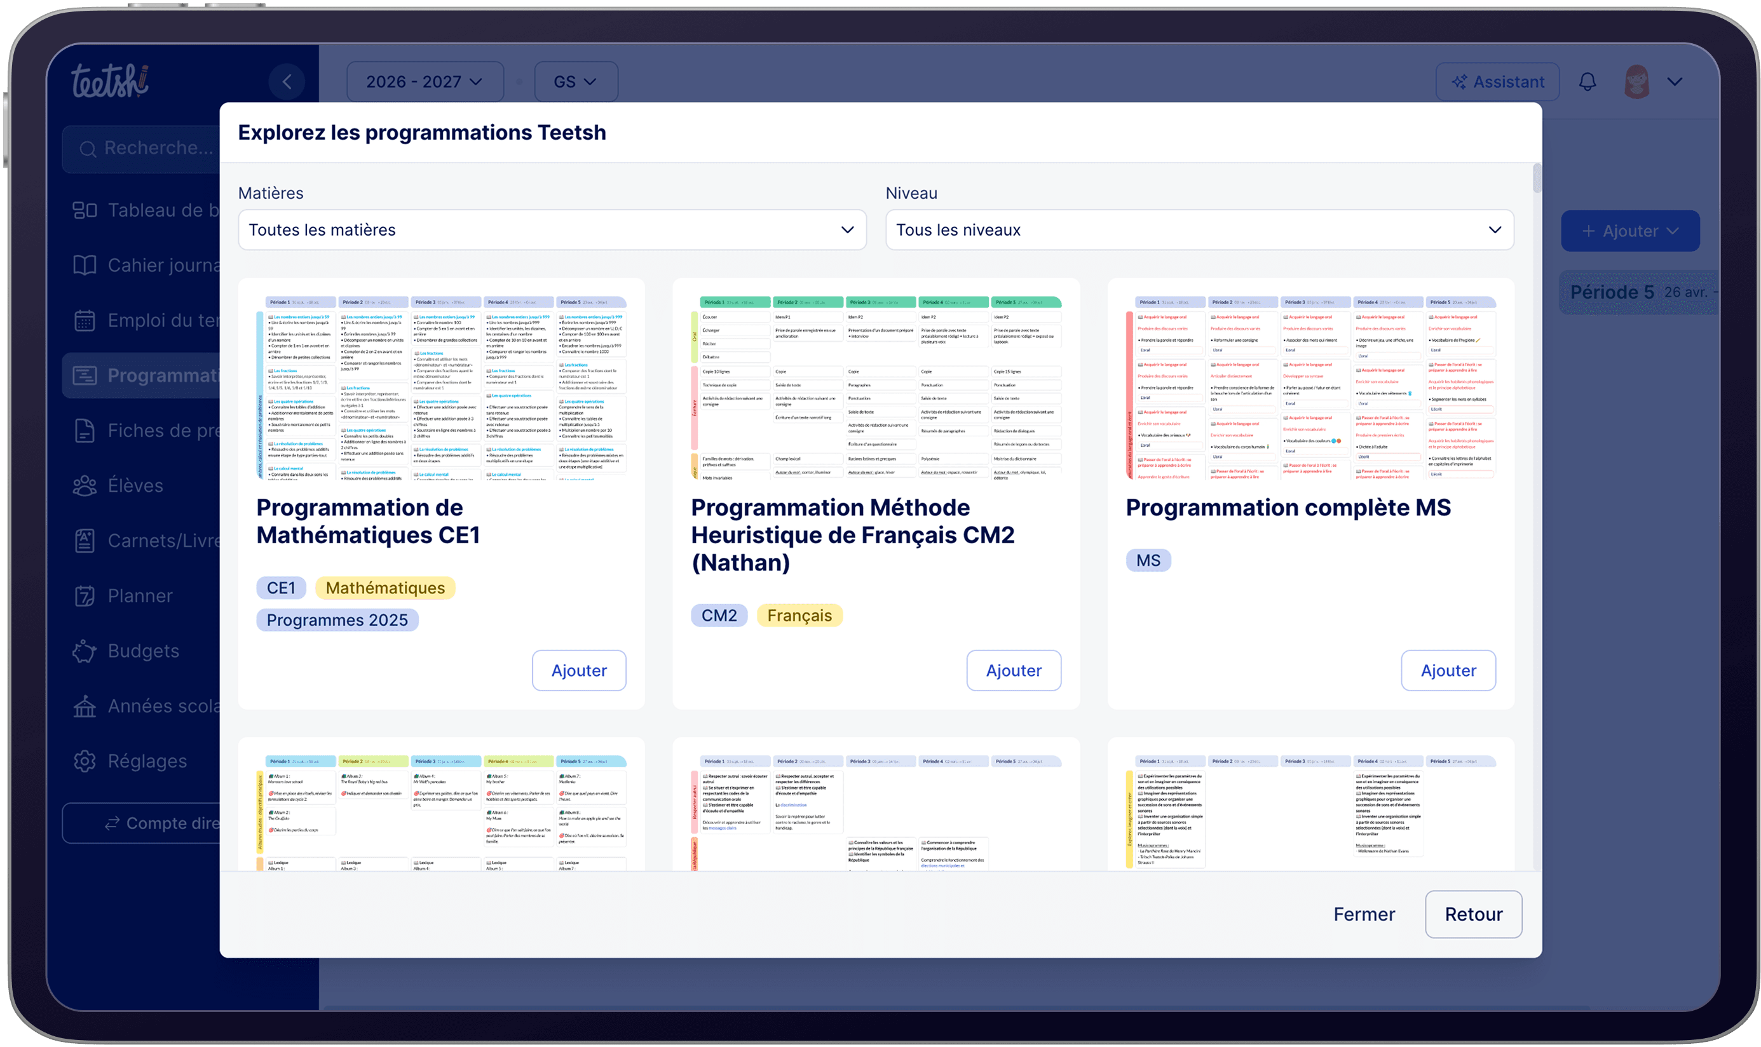
Task: Open the 2026 - 2027 year dropdown
Action: 425,82
